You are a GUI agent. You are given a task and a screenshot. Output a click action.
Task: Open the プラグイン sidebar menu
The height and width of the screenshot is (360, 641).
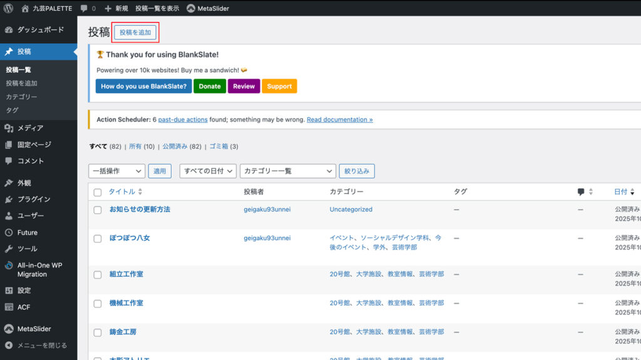click(34, 199)
